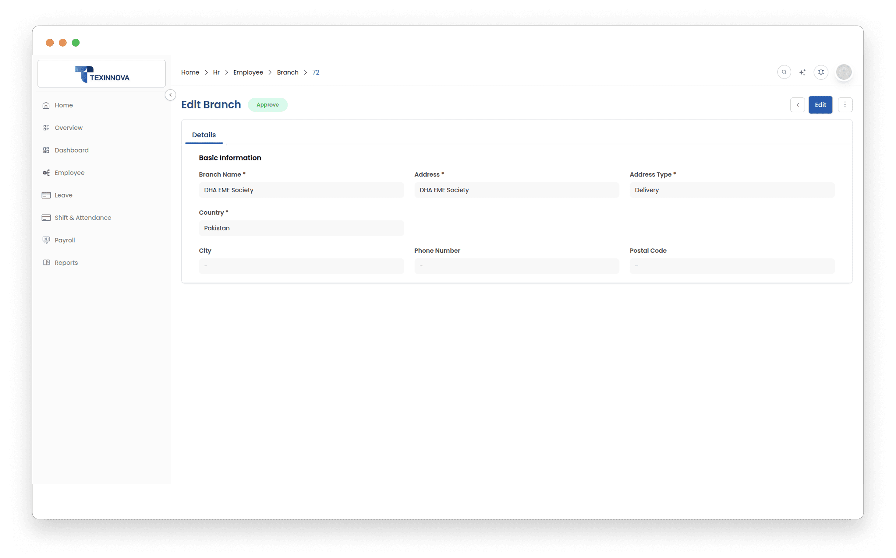Click the Employee breadcrumb link
896x558 pixels.
click(248, 72)
